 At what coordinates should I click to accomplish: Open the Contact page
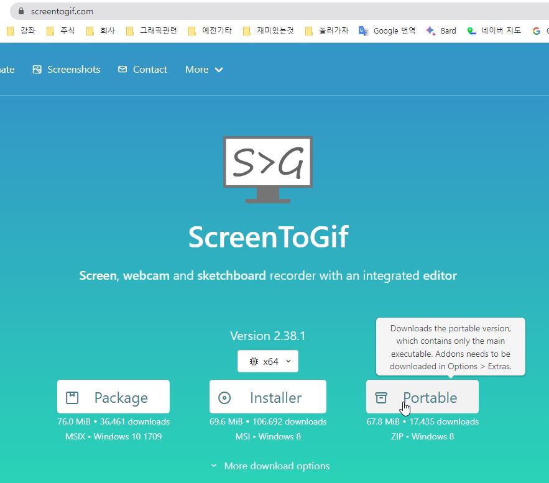coord(142,69)
